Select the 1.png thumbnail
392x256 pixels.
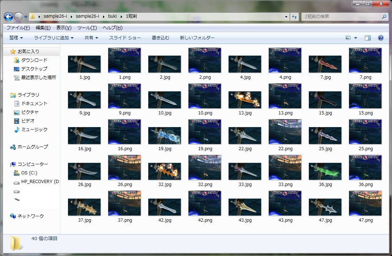[x=124, y=60]
